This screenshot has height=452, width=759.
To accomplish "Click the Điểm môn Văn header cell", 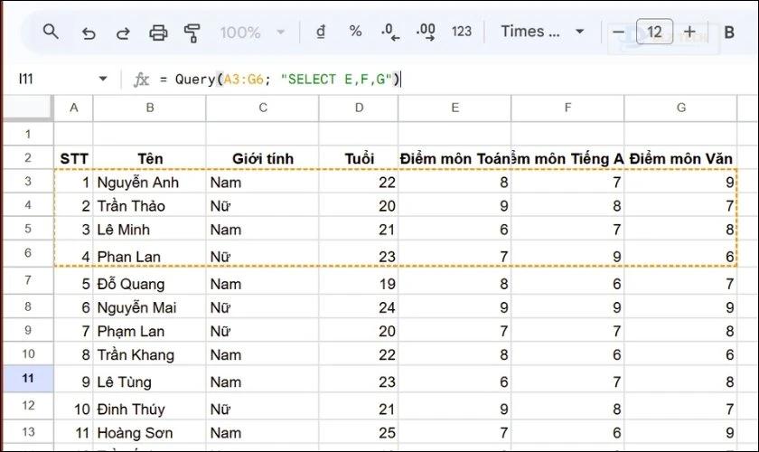I will tap(680, 158).
